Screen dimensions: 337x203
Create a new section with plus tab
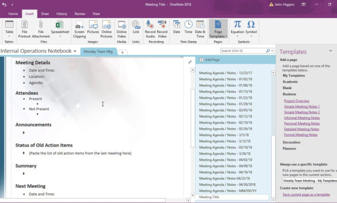coord(122,52)
